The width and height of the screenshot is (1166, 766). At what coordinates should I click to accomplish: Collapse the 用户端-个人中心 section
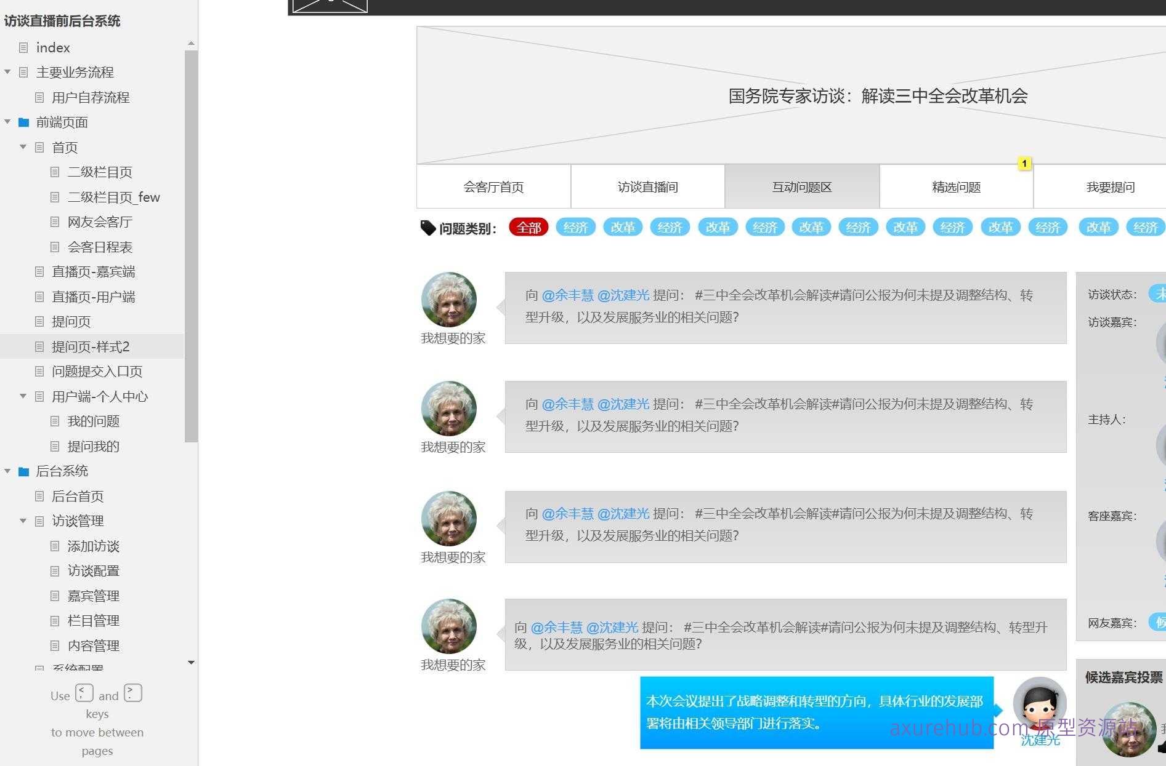pyautogui.click(x=23, y=396)
